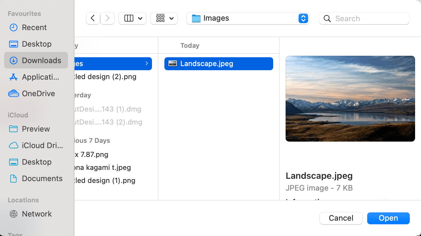
Task: Click the search magnifier icon
Action: pyautogui.click(x=327, y=18)
